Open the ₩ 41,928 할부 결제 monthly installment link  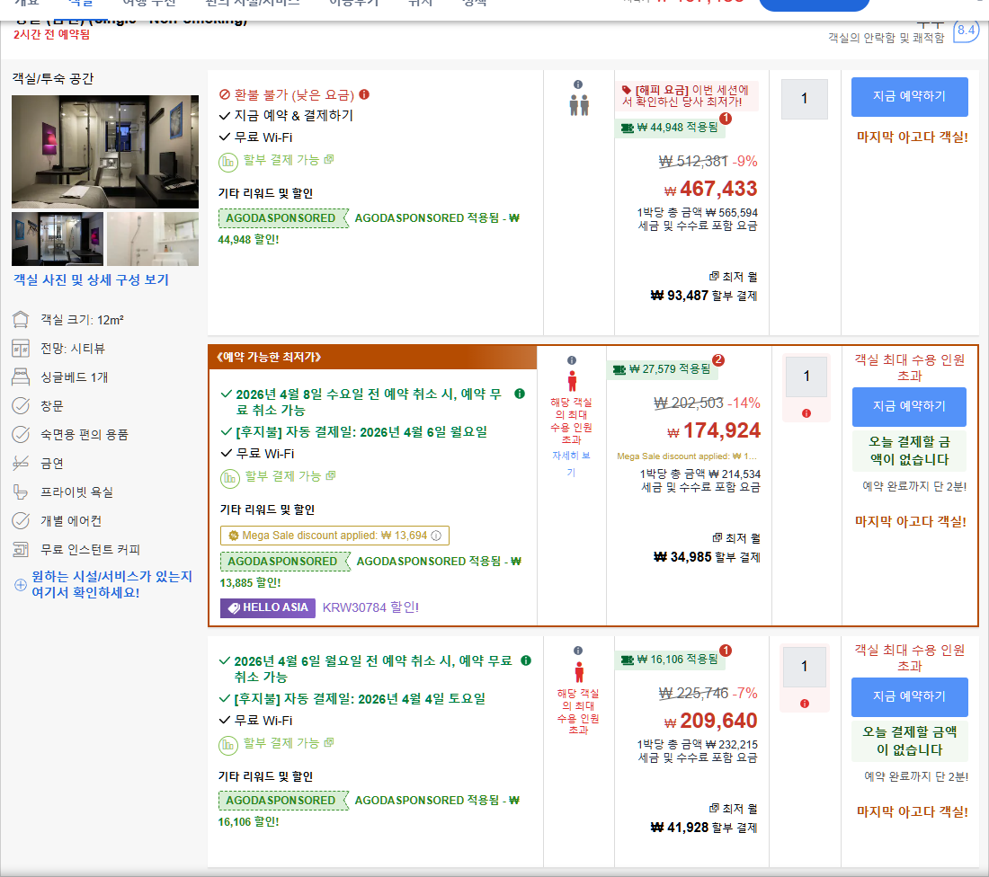tap(703, 828)
